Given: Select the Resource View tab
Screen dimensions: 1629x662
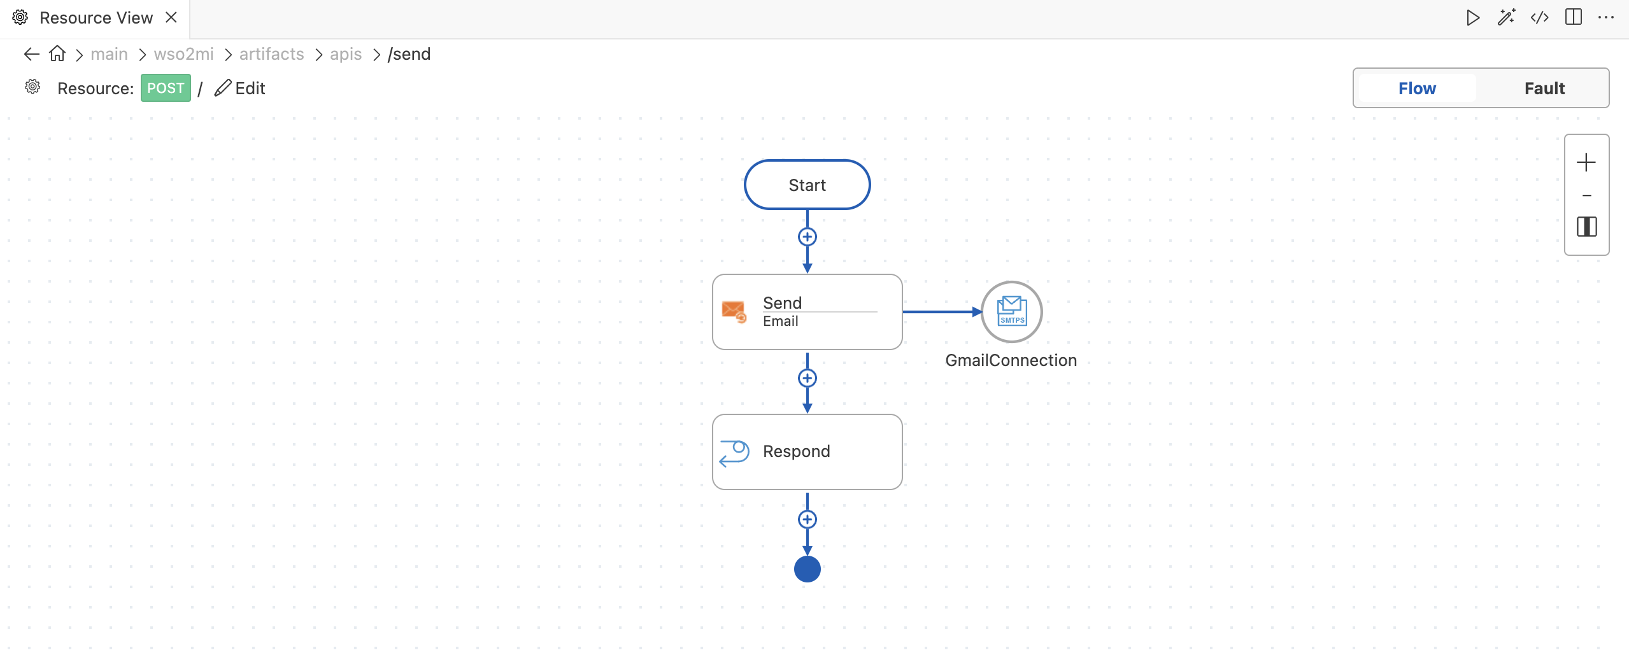Looking at the screenshot, I should 95,18.
